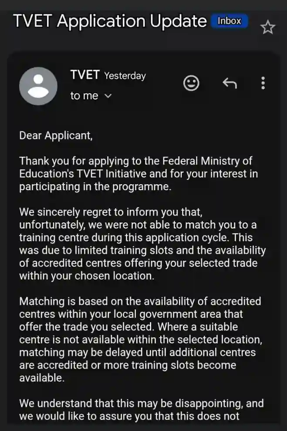Tap the "within your chosen location." line
This screenshot has height=431, width=287.
point(87,276)
